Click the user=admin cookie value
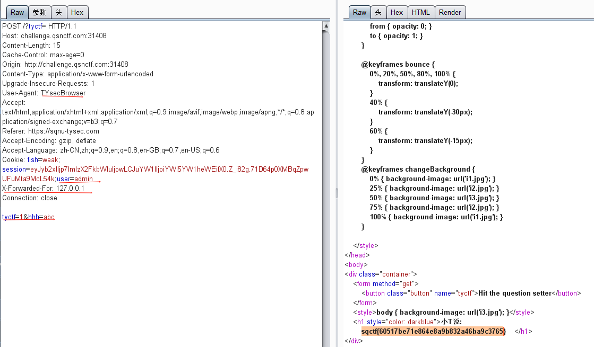Screen dimensions: 594x347 75,179
